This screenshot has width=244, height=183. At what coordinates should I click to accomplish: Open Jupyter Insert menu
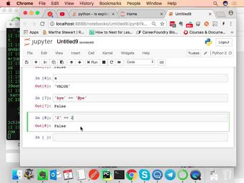(75, 53)
